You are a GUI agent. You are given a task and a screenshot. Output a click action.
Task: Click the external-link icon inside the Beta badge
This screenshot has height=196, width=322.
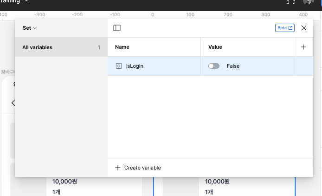point(290,28)
